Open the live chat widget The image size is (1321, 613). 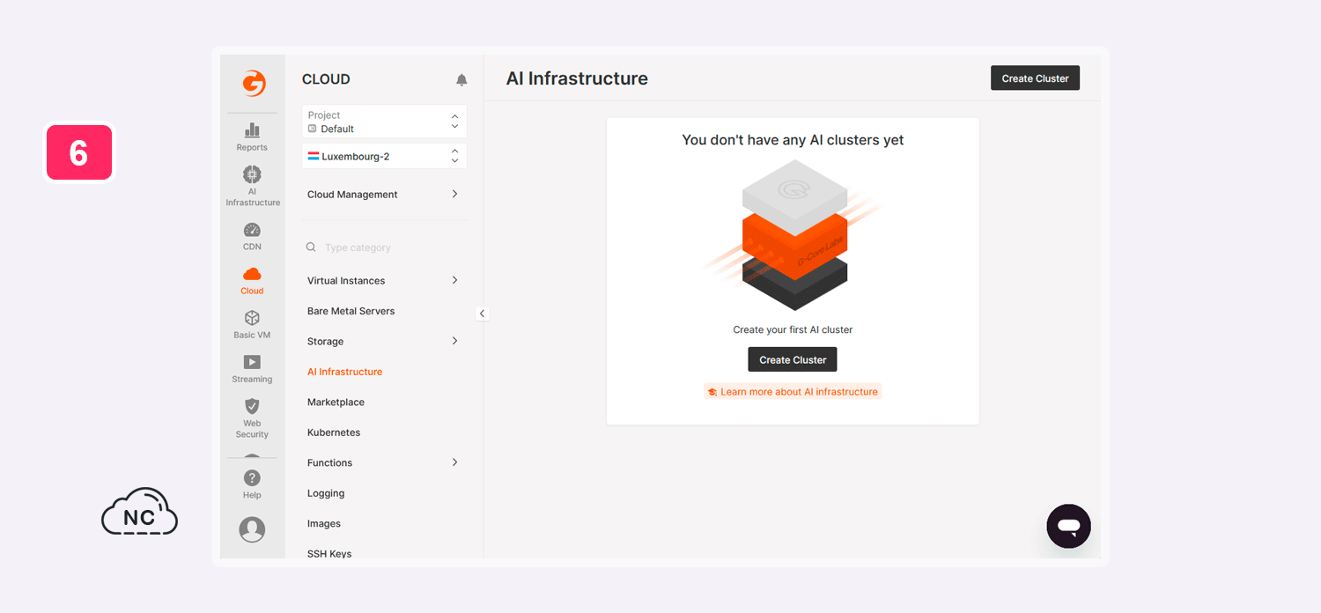coord(1068,527)
